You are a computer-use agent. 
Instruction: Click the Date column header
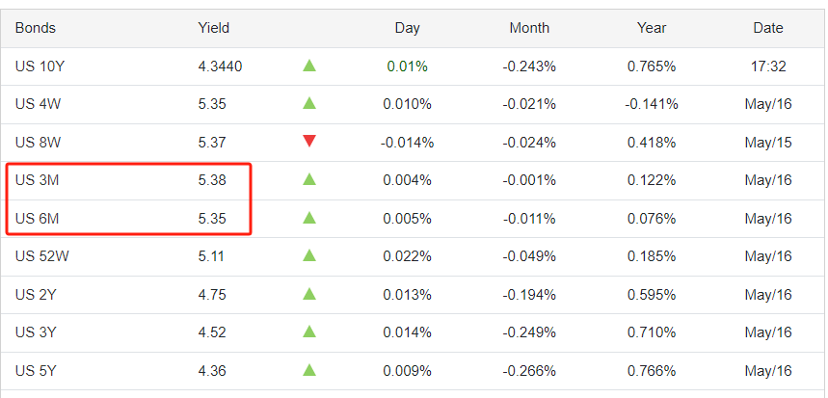[x=767, y=28]
